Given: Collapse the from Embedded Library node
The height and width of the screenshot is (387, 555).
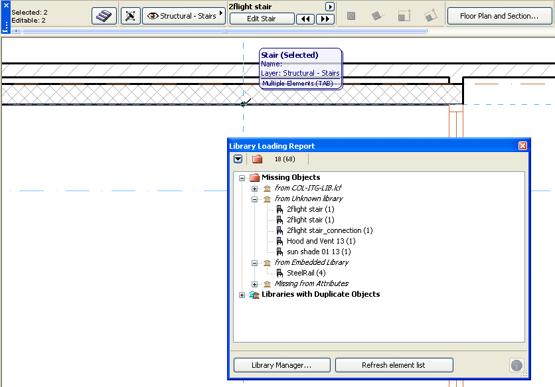Looking at the screenshot, I should click(254, 263).
